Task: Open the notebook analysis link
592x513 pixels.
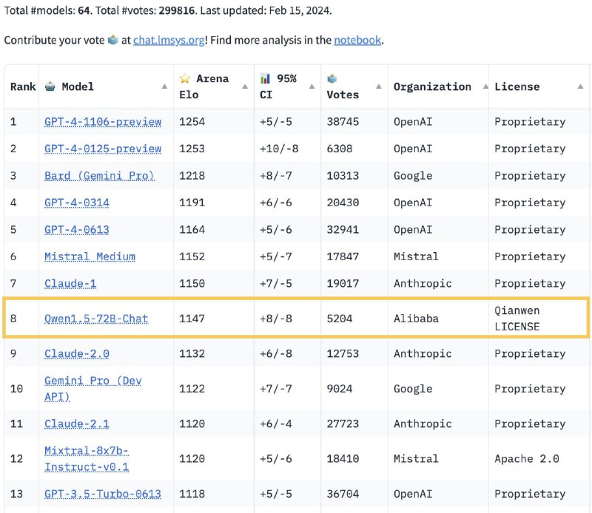Action: 357,40
